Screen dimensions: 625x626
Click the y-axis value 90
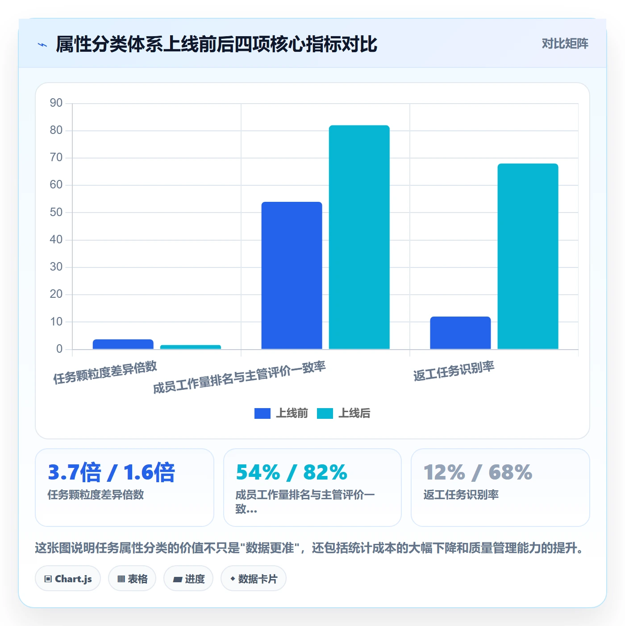click(56, 103)
